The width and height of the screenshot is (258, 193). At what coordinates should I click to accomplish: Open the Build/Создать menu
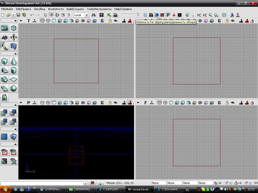coord(75,9)
